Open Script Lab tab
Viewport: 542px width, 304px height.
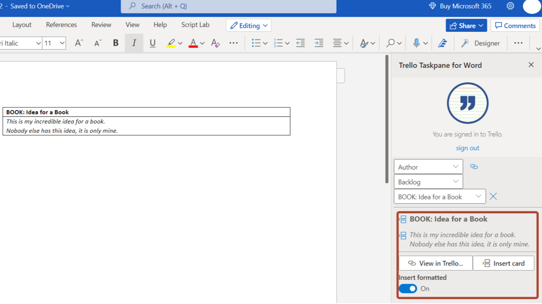195,25
